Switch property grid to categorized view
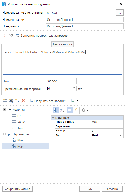125x194 pixels. [56, 110]
